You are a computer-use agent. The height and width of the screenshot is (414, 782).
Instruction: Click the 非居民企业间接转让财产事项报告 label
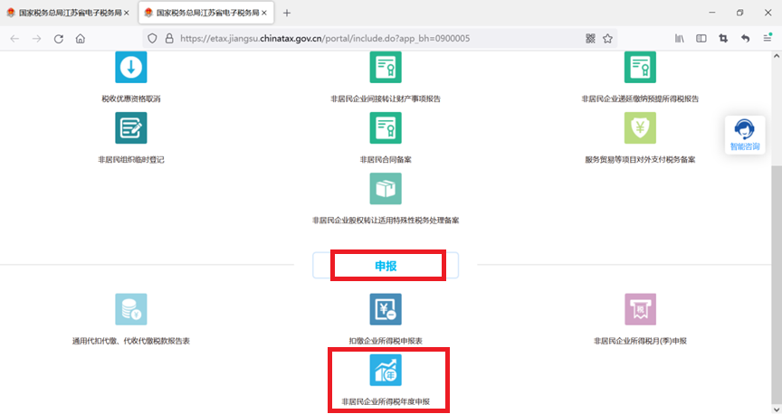(x=386, y=99)
